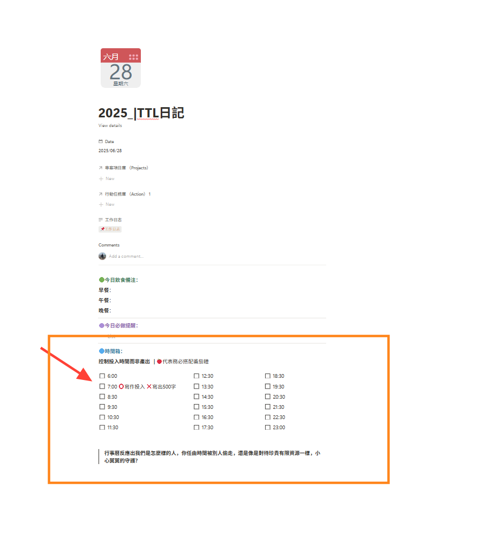Click the plus icon under 專案項目庫 (Projects)
482x560 pixels.
101,178
